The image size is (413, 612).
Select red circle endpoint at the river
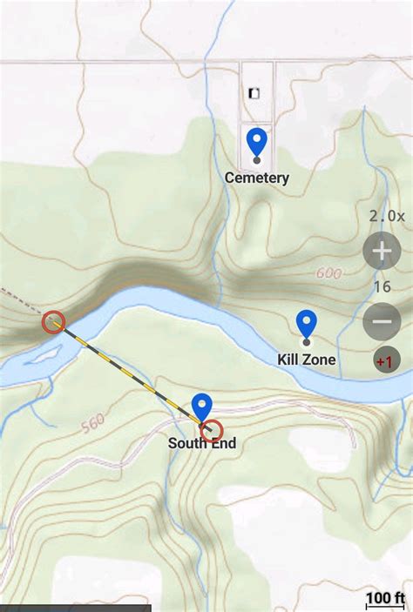point(53,322)
